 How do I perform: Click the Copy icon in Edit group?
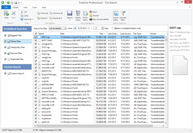point(22,16)
